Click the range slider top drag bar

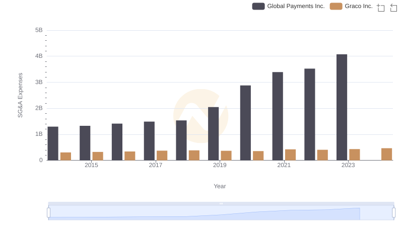coord(221,203)
